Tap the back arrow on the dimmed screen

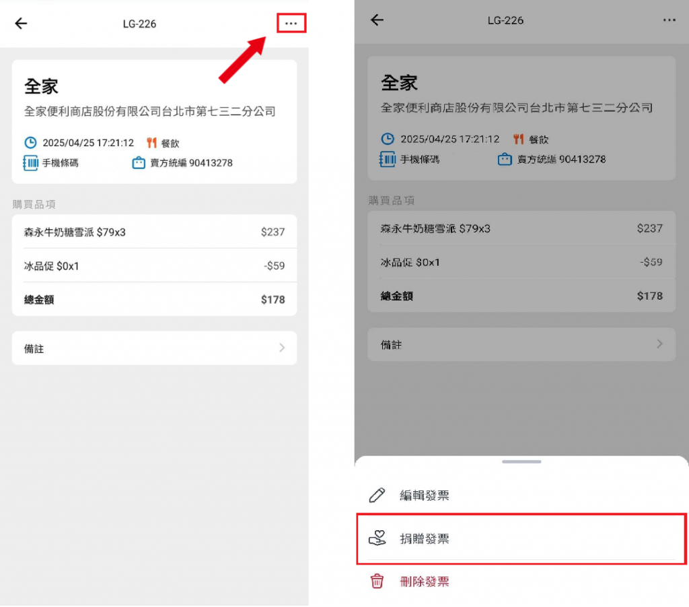click(x=377, y=20)
